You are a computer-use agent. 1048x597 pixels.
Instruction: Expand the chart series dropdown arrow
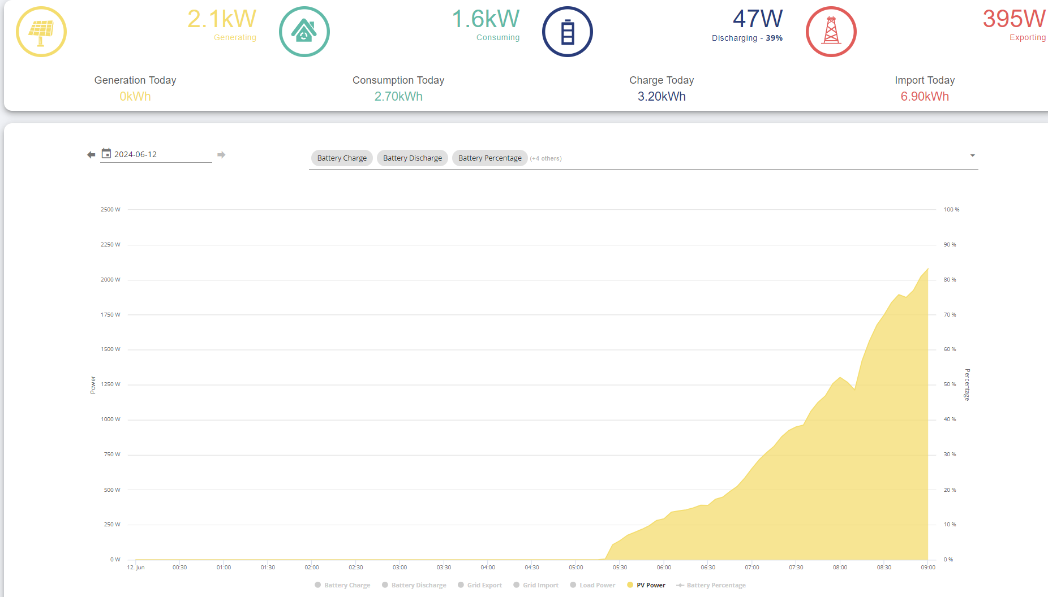tap(973, 155)
